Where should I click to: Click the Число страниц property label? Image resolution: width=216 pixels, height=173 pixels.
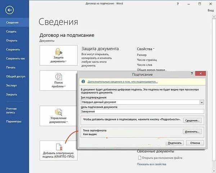pyautogui.click(x=147, y=60)
